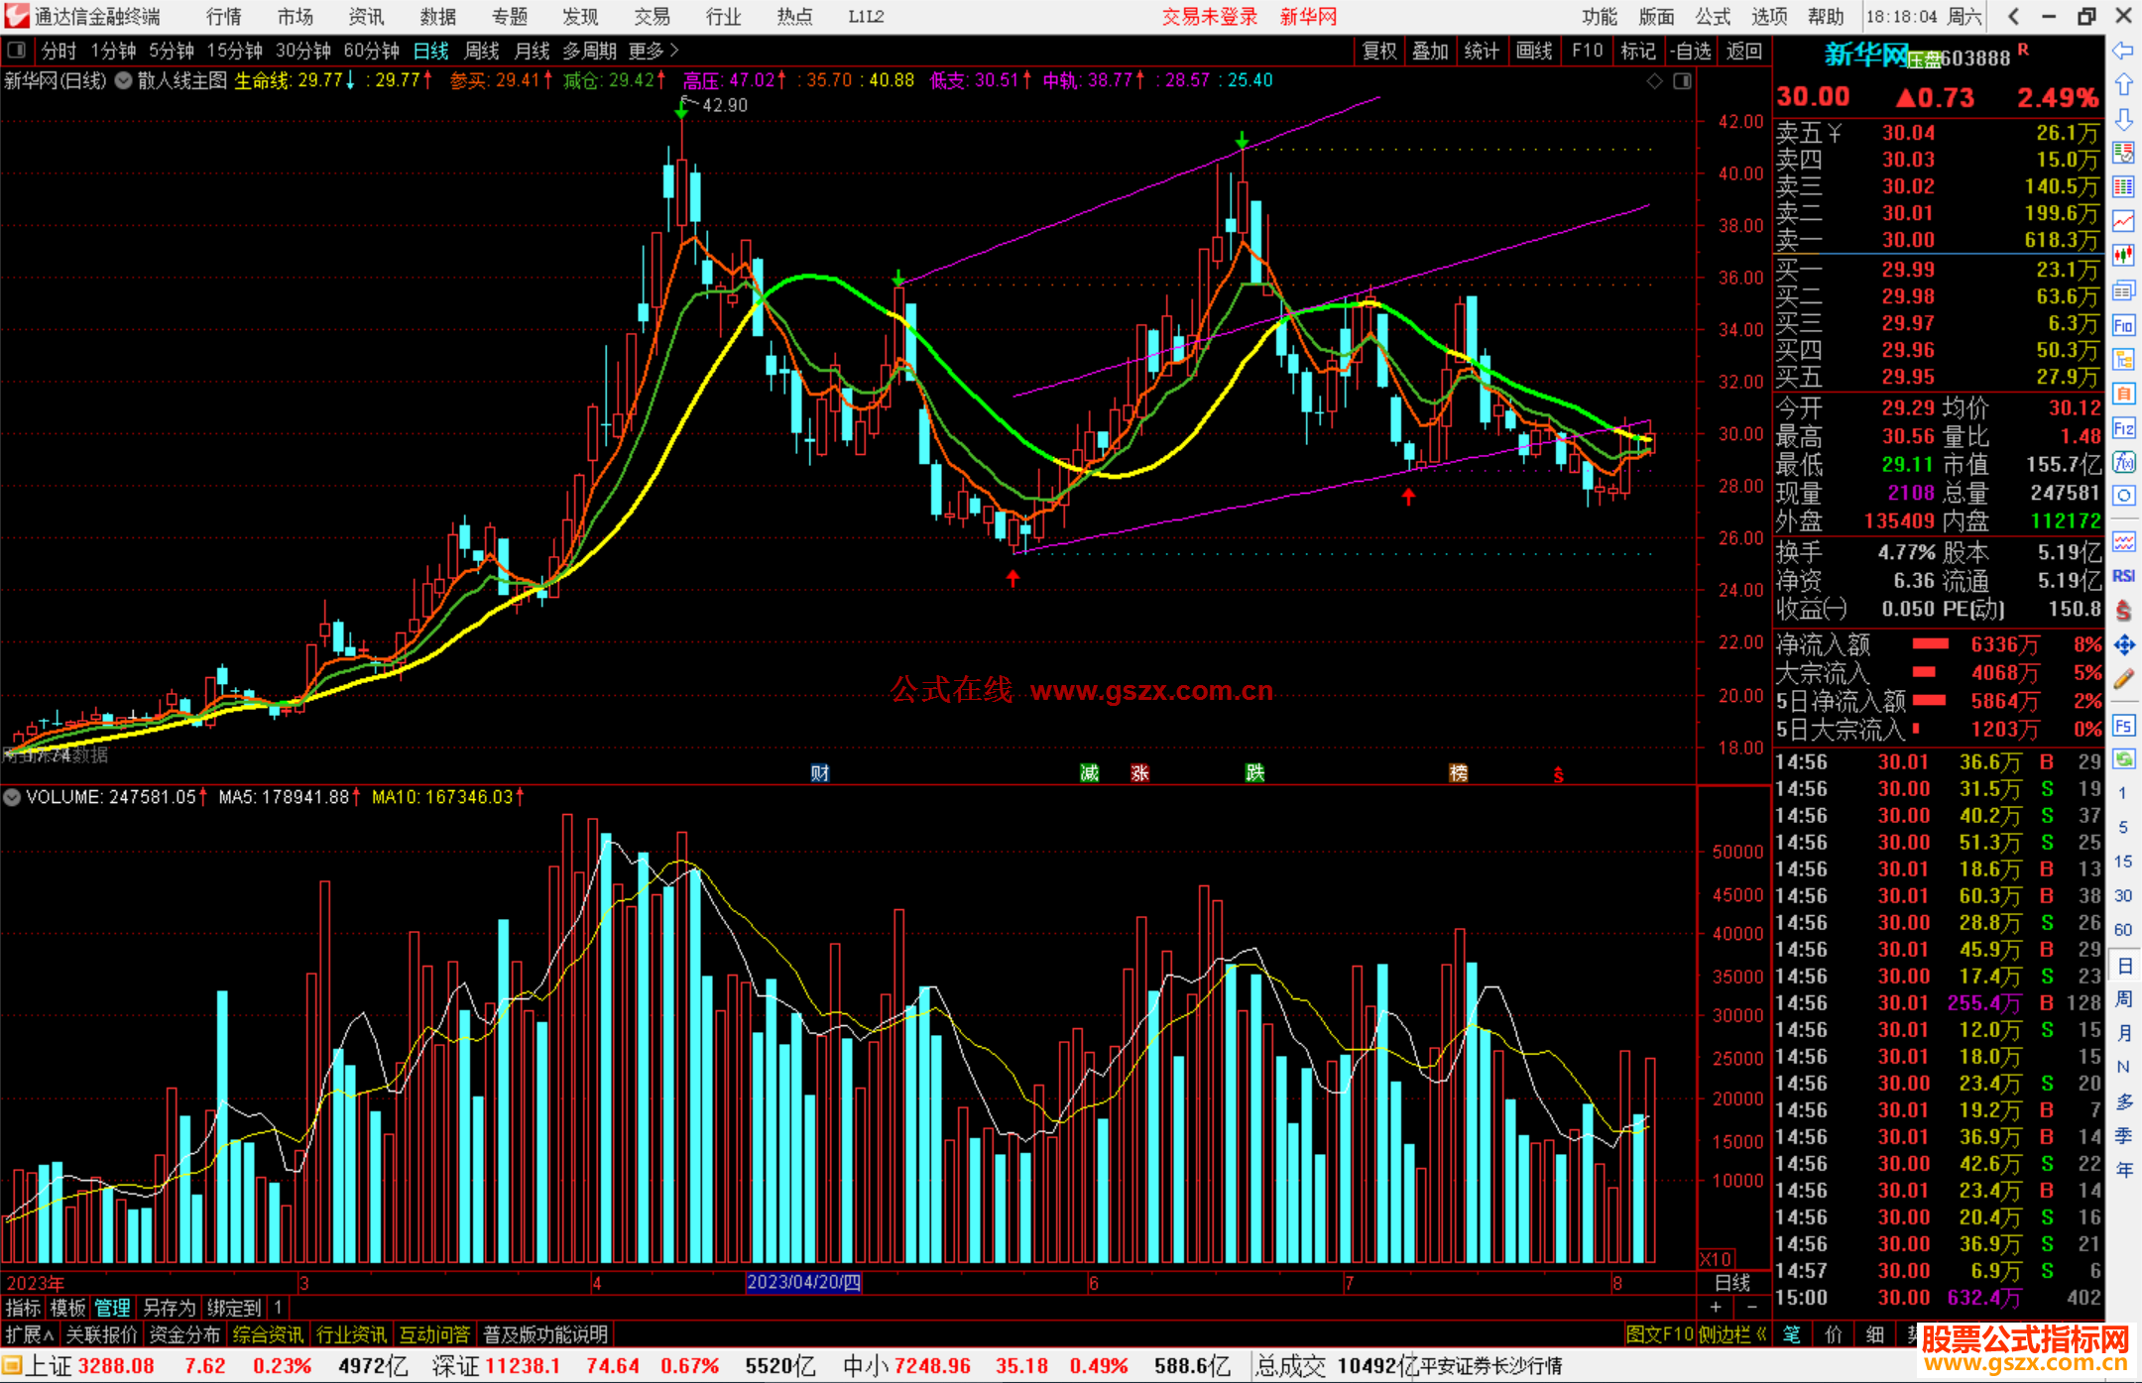This screenshot has width=2142, height=1383.
Task: Toggle the VOLUME indicator circle button
Action: (x=12, y=797)
